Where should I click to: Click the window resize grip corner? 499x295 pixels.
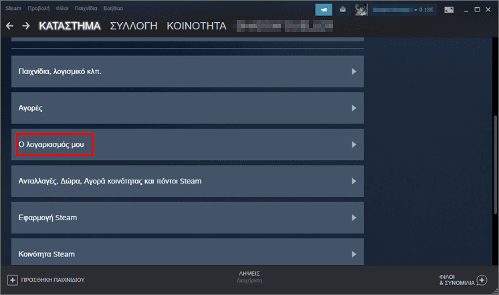coord(495,291)
